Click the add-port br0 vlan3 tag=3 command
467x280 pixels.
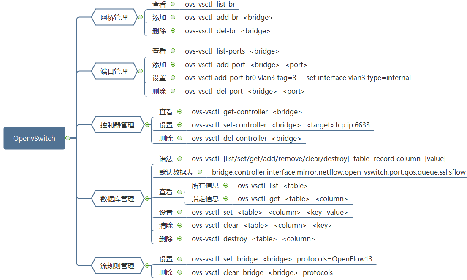[x=298, y=78]
